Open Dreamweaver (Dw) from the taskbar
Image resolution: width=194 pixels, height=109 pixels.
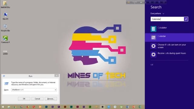tap(90, 107)
